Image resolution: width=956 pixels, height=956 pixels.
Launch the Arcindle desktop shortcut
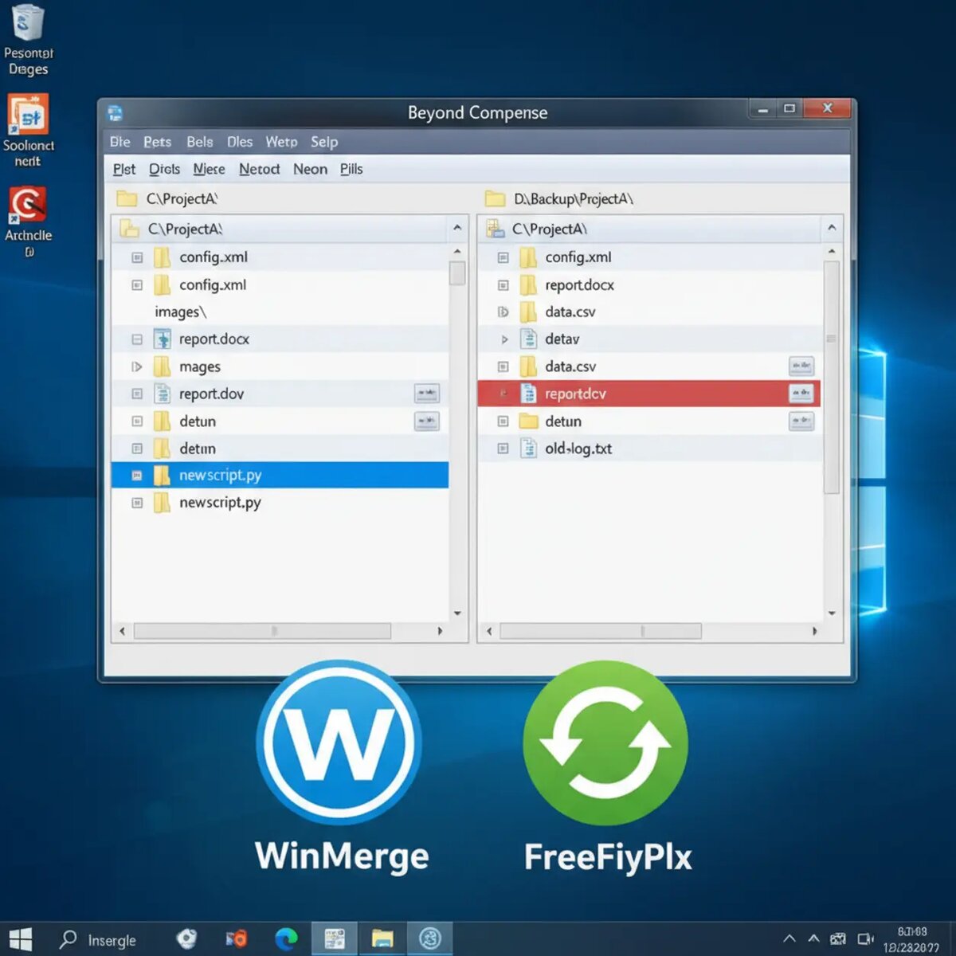click(x=29, y=221)
